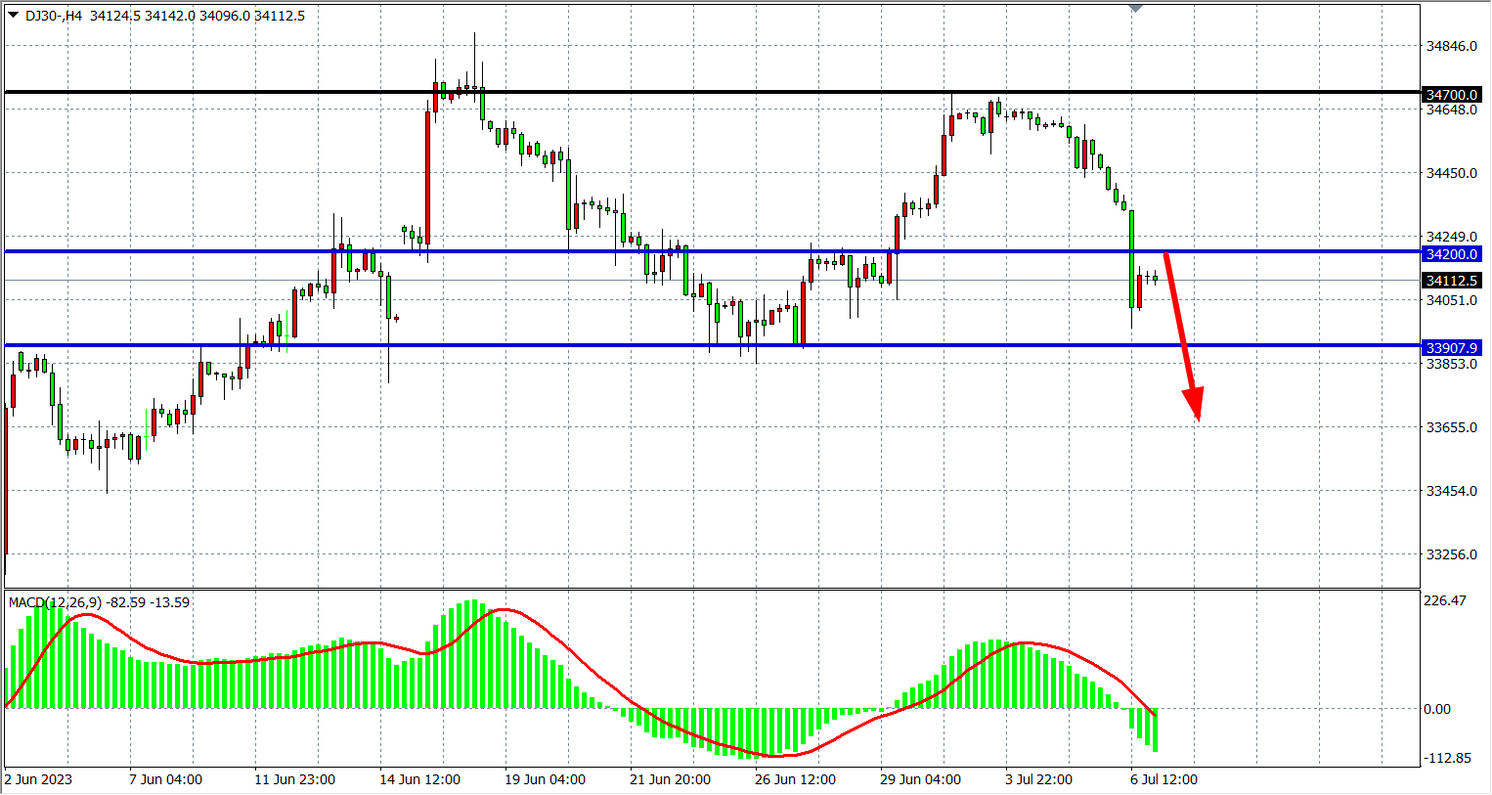Click the 226.47 value on MACD scale
The image size is (1492, 795).
1445,600
